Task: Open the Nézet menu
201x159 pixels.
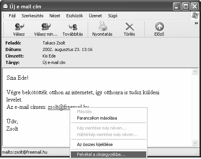Action: 55,16
